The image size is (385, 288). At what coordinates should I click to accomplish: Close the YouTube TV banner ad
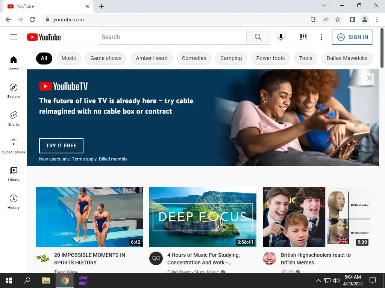(x=369, y=78)
